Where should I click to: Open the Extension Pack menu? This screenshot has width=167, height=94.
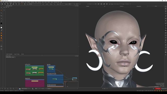point(56,2)
